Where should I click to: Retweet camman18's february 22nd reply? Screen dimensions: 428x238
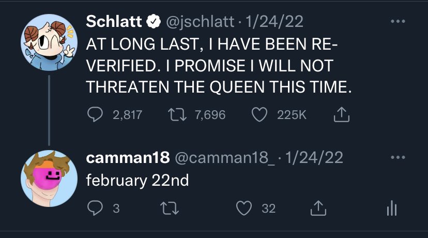[x=170, y=208]
